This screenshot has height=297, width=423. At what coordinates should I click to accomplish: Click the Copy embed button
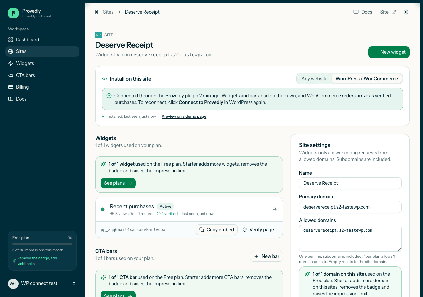tap(216, 230)
